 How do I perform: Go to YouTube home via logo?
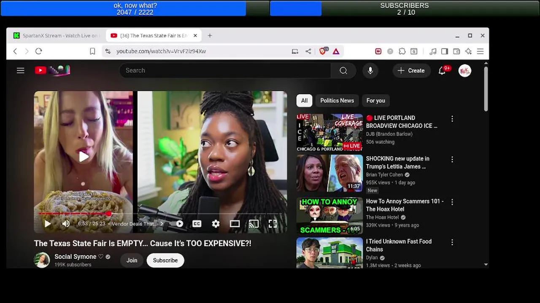pos(52,70)
